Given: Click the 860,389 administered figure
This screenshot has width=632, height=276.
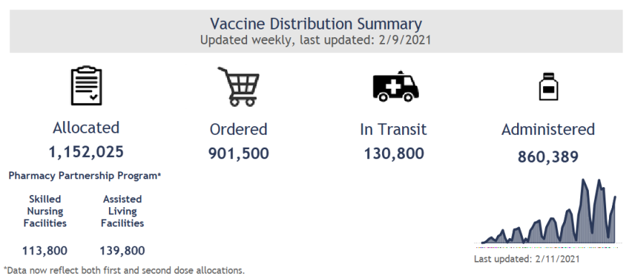Looking at the screenshot, I should tap(548, 157).
